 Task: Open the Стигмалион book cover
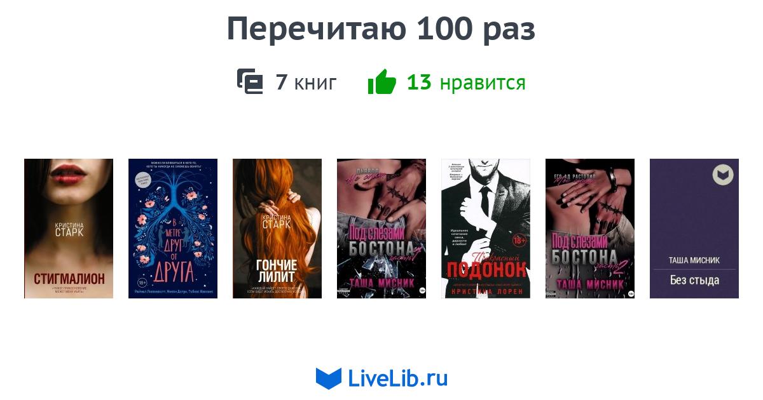click(x=69, y=229)
